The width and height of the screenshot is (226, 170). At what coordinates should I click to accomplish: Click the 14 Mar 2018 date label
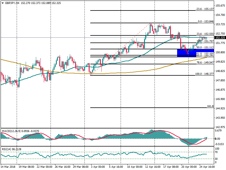coord(8,167)
